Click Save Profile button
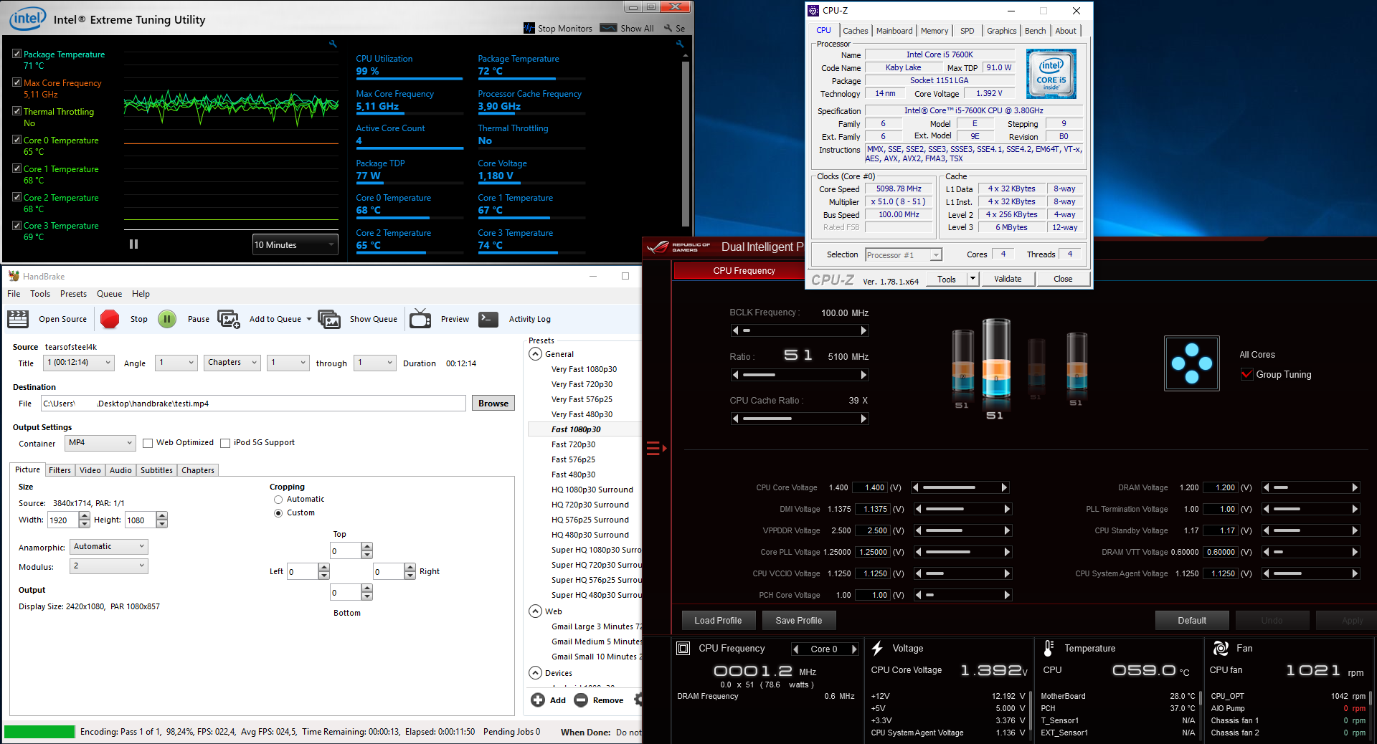The width and height of the screenshot is (1377, 744). 799,621
